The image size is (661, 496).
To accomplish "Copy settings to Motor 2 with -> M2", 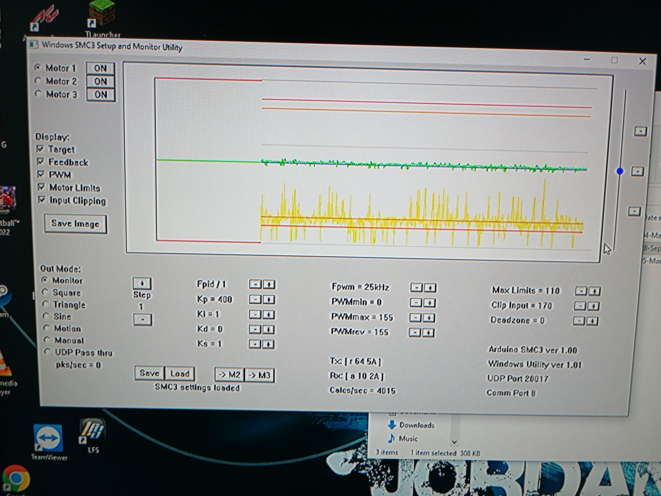I will [230, 375].
